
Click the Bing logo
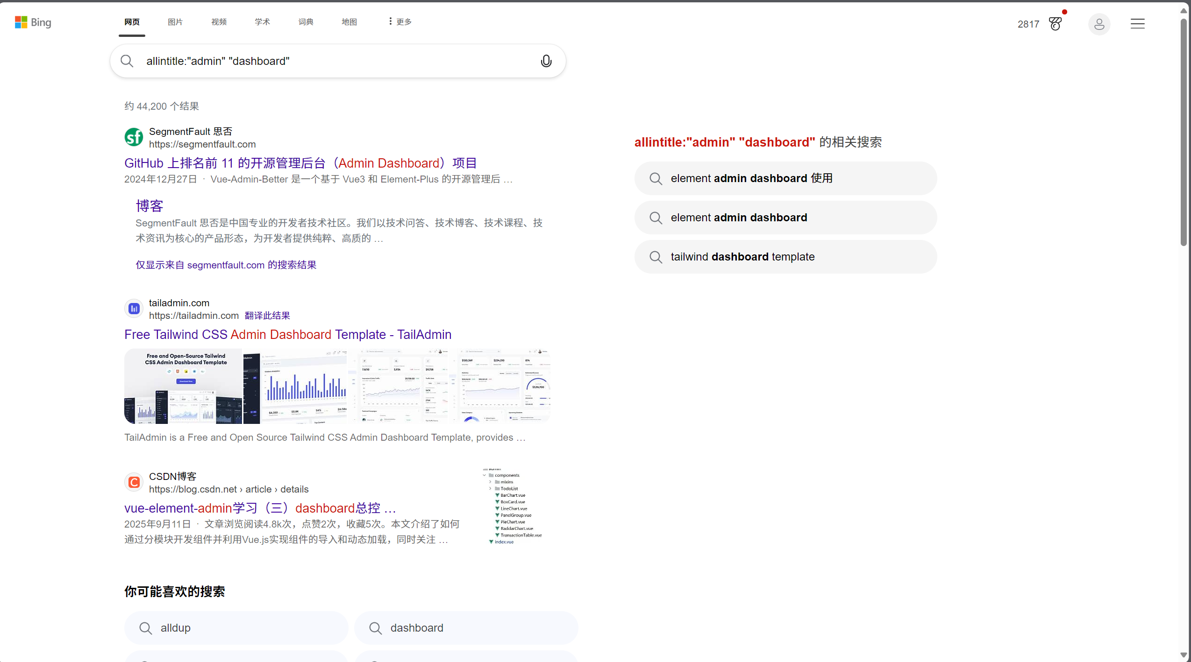coord(33,22)
